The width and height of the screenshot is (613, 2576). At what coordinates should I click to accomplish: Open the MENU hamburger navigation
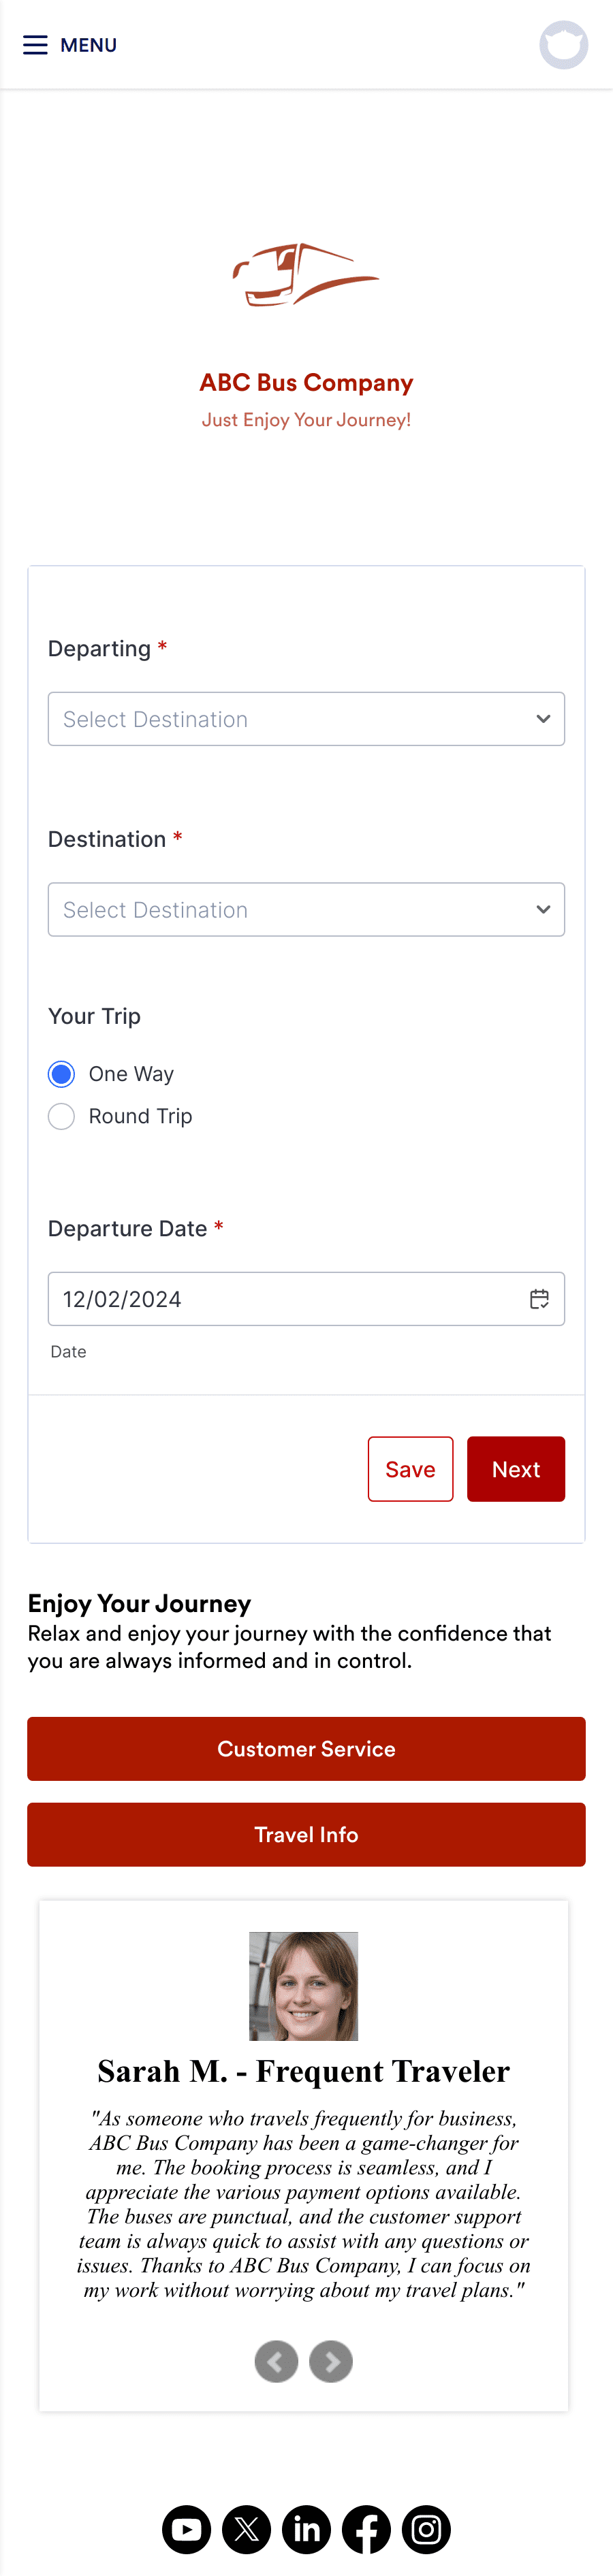(36, 44)
